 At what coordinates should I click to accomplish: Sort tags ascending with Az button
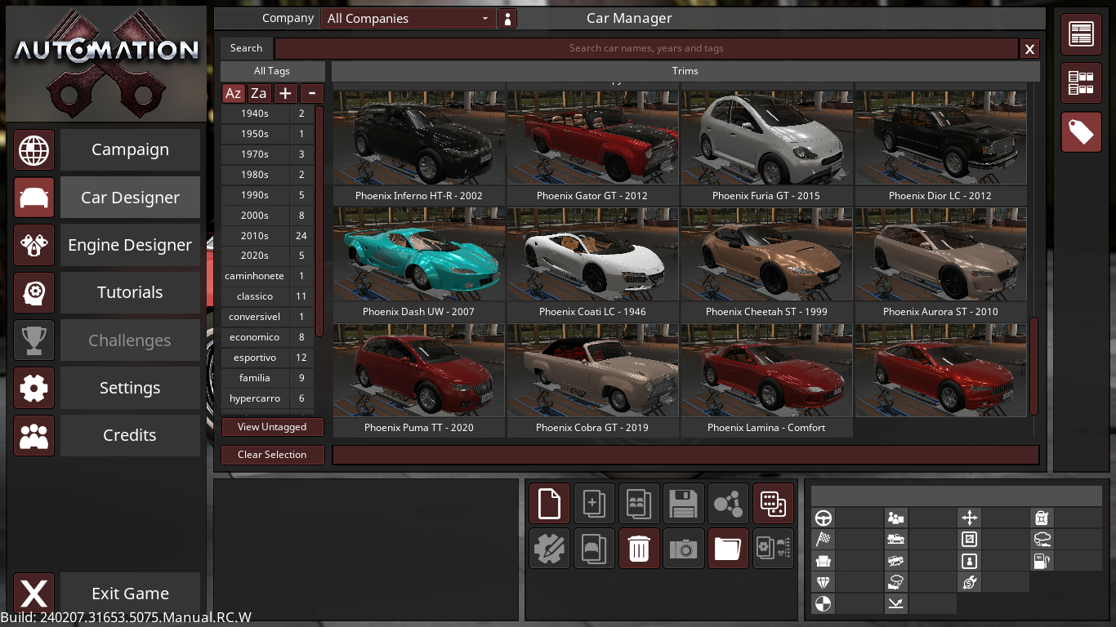coord(233,93)
